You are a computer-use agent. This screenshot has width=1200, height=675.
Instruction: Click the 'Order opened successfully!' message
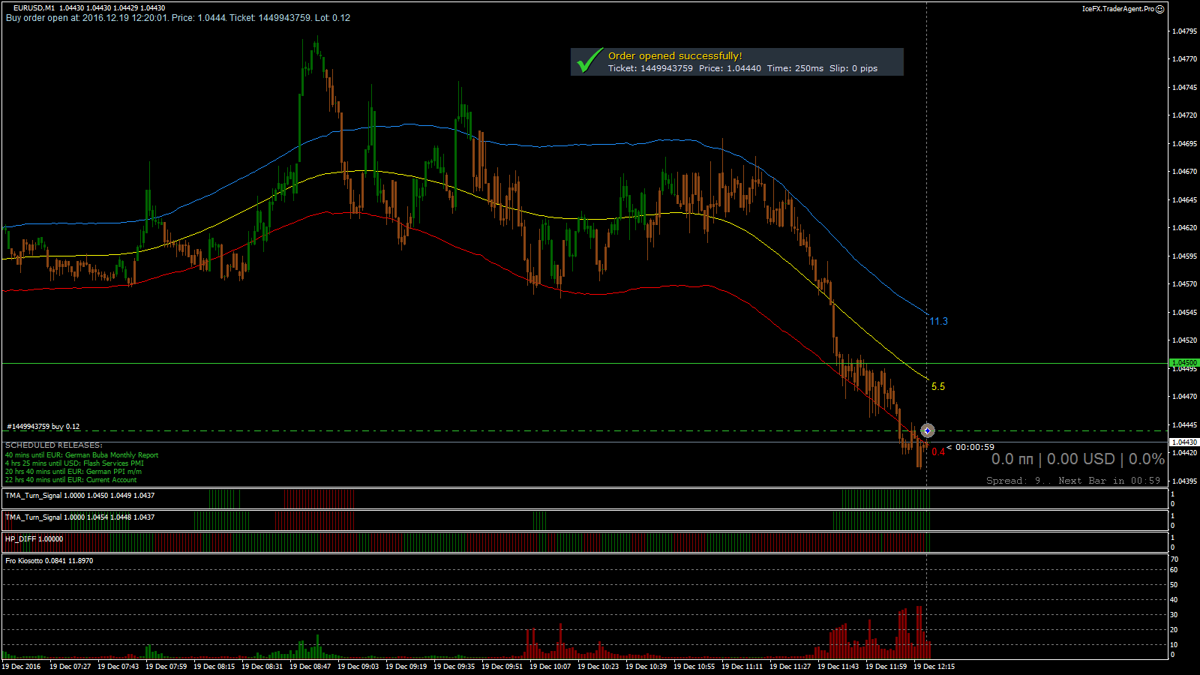coord(675,55)
